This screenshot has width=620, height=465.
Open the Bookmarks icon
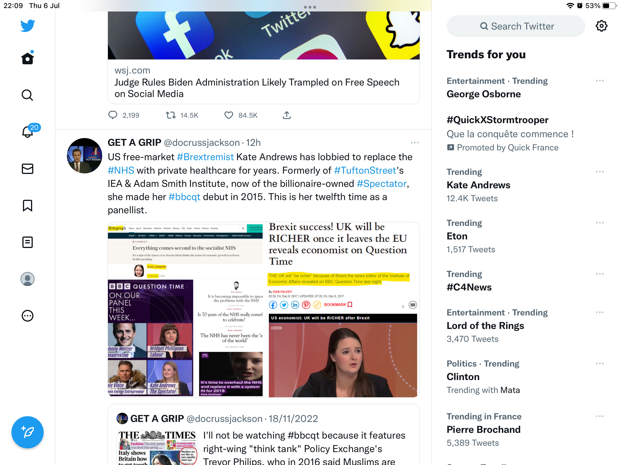28,206
